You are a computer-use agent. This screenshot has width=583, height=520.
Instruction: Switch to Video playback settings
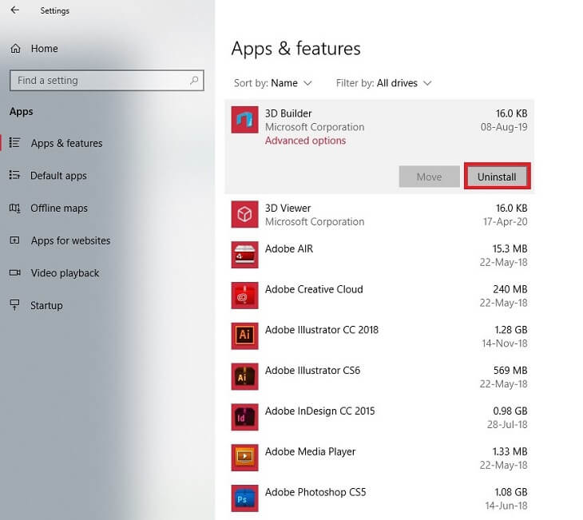[x=65, y=273]
